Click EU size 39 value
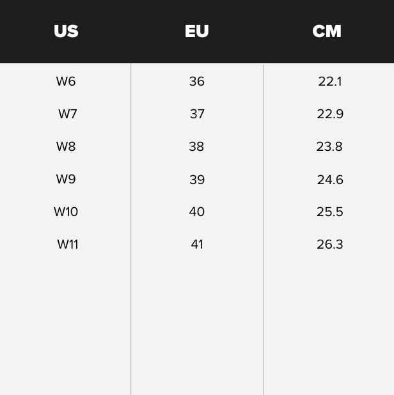Image resolution: width=394 pixels, height=395 pixels. tap(197, 180)
